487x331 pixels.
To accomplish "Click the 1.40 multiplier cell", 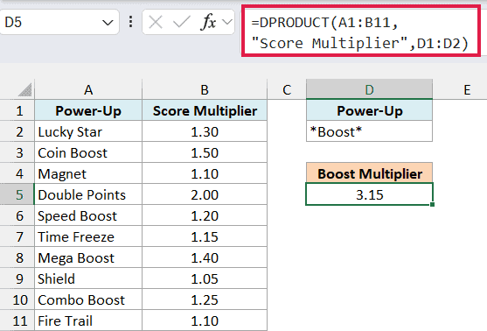I will (205, 258).
